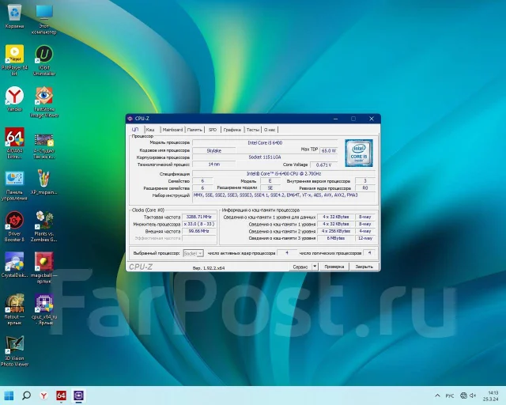Launch the AIDA64 Extreme desktop icon
This screenshot has width=506, height=405.
tap(14, 143)
